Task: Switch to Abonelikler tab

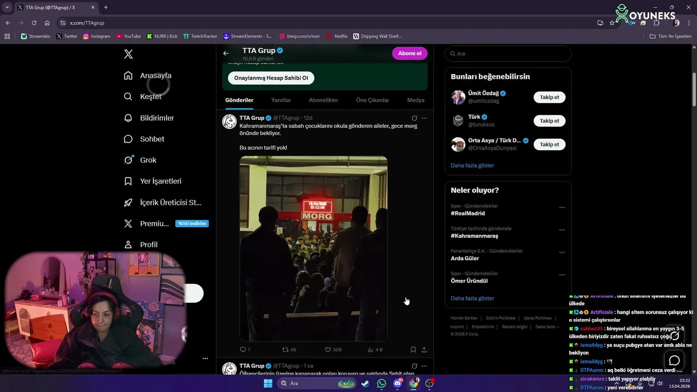Action: (323, 100)
